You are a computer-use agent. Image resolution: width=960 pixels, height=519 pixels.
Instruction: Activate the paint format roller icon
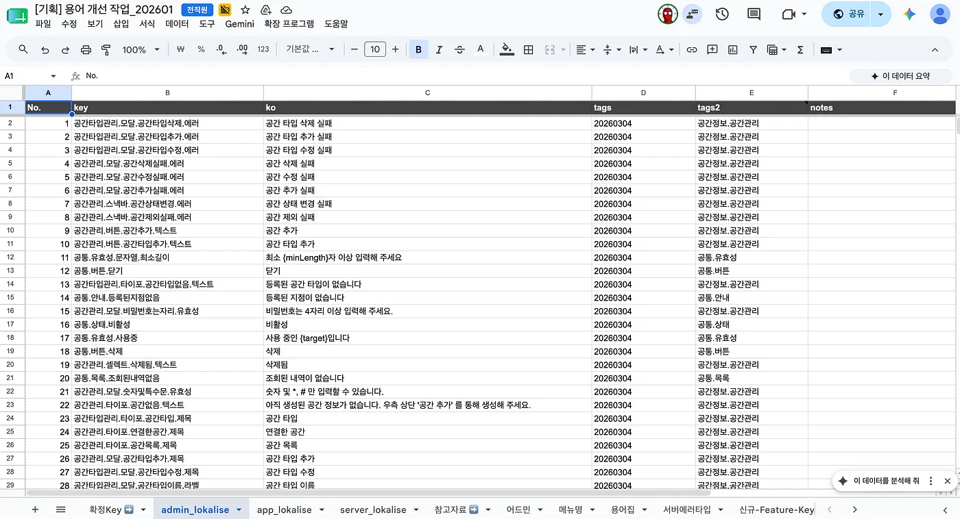[106, 49]
